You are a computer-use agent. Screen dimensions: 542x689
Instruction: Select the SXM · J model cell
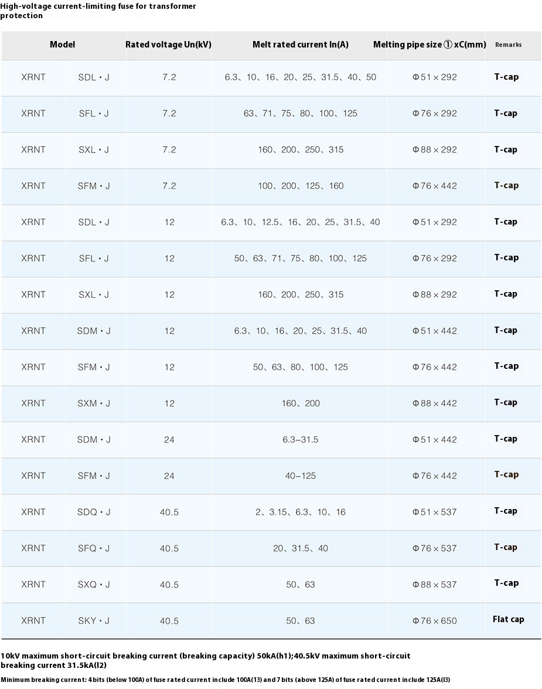click(x=94, y=403)
